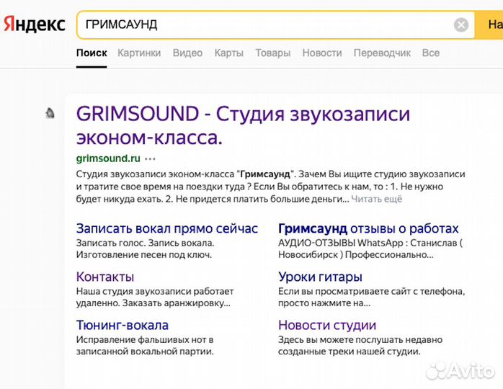Open the Карты tab
The image size is (503, 389).
coord(228,53)
